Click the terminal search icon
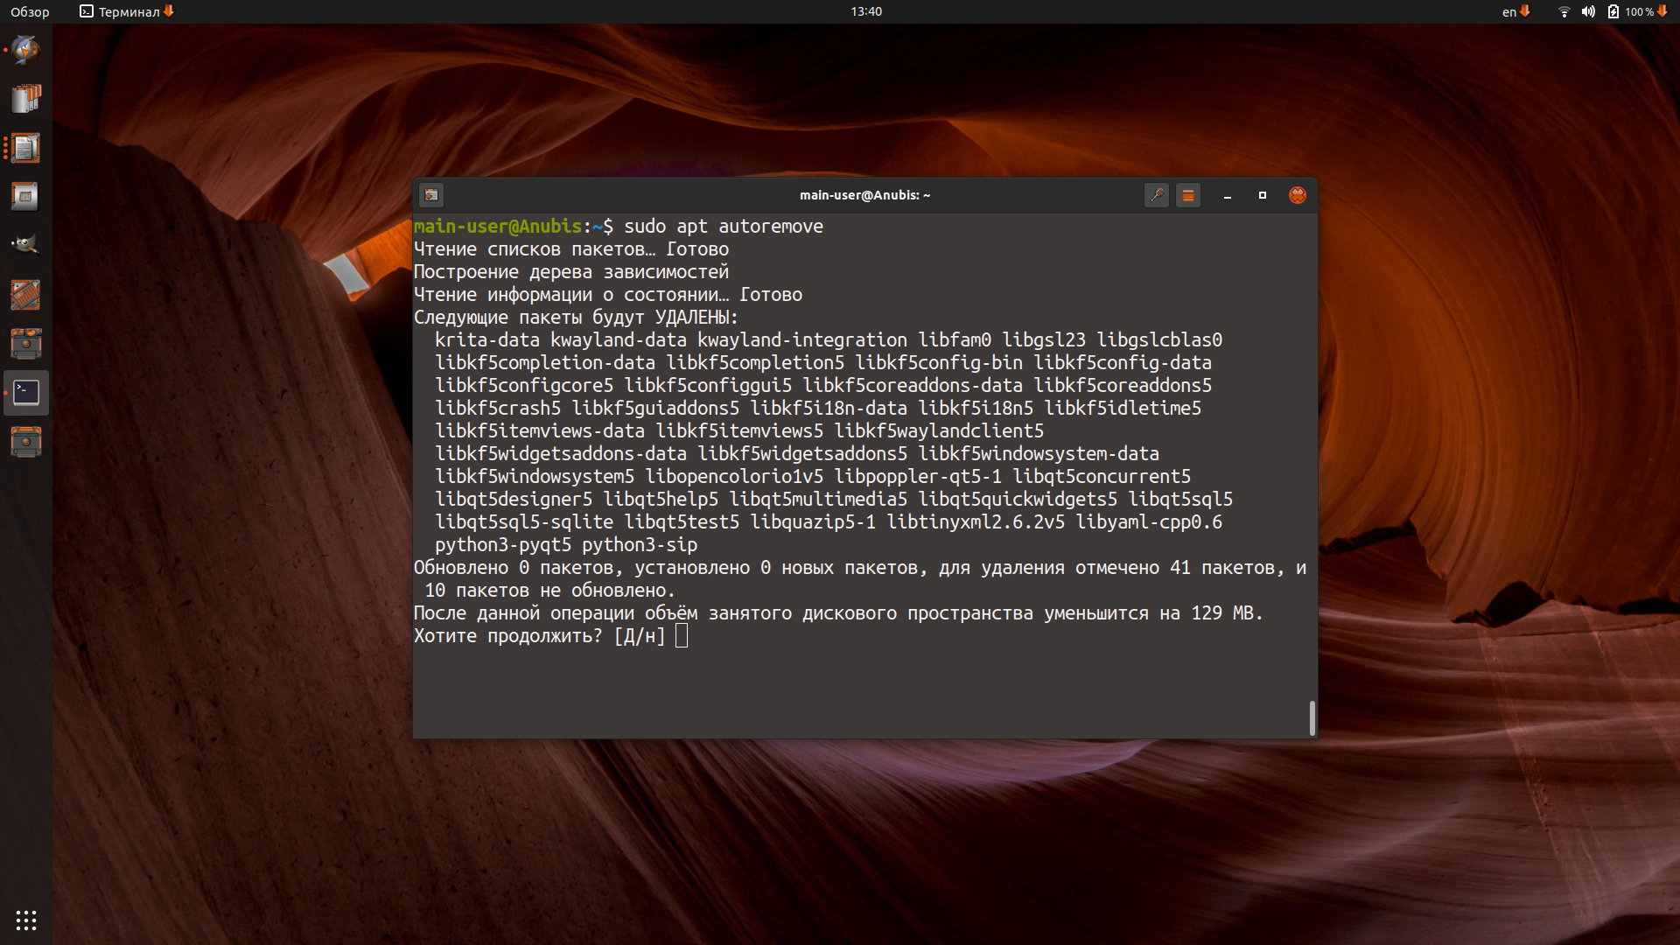Screen dimensions: 1680x945 click(1157, 195)
